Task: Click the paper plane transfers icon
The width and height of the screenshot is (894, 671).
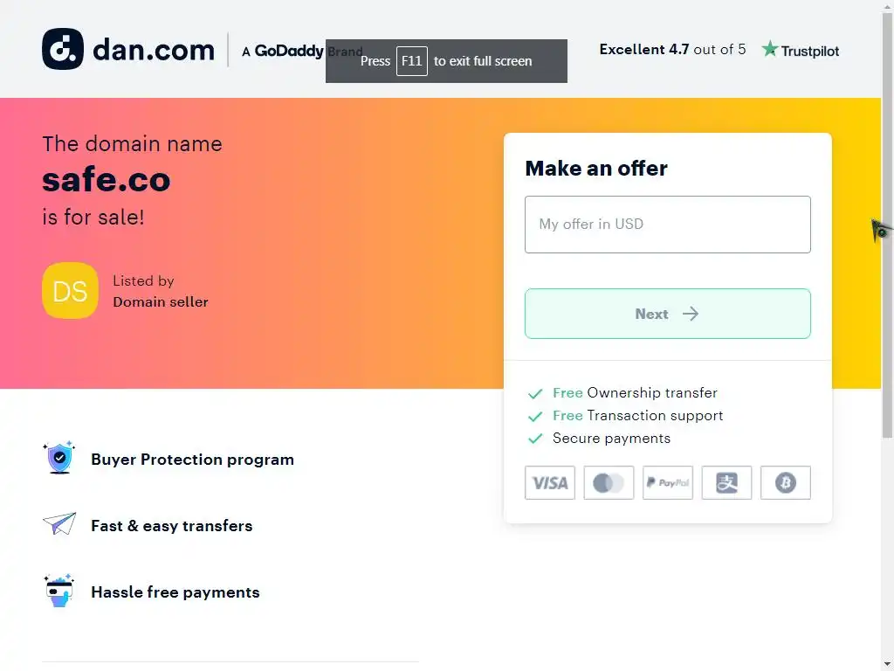Action: point(59,524)
